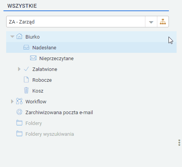Screen dimensions: 182x167
Task: Click the ZA - Zarząd unit input field
Action: point(76,22)
